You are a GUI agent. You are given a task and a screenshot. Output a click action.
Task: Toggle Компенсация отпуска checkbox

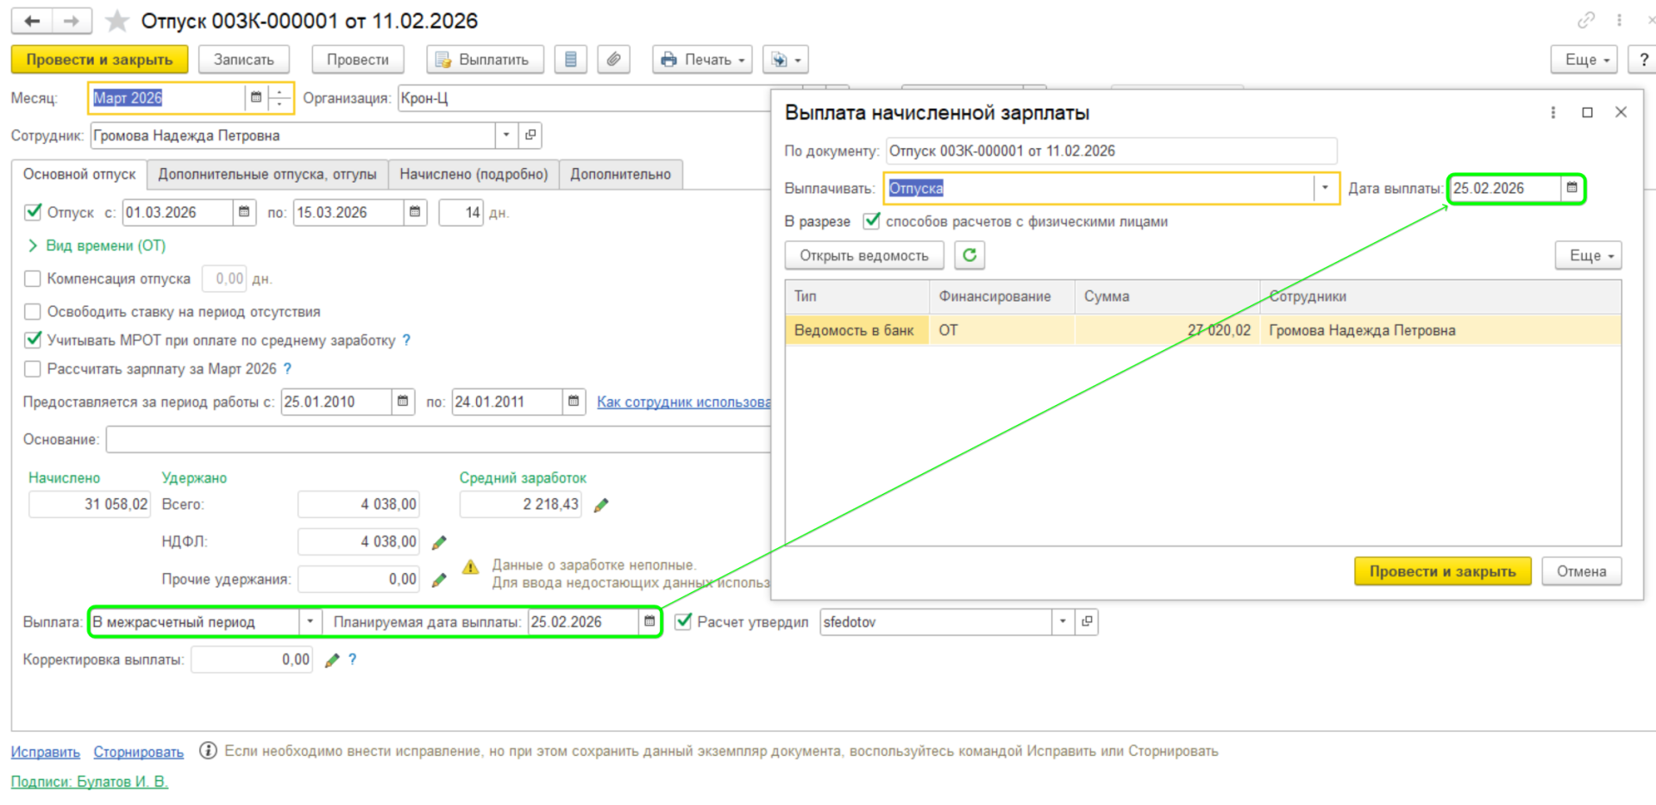click(x=33, y=278)
